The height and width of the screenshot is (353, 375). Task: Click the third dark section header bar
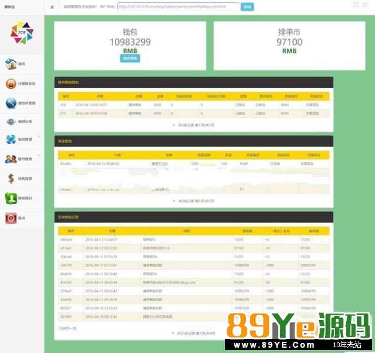(x=194, y=217)
